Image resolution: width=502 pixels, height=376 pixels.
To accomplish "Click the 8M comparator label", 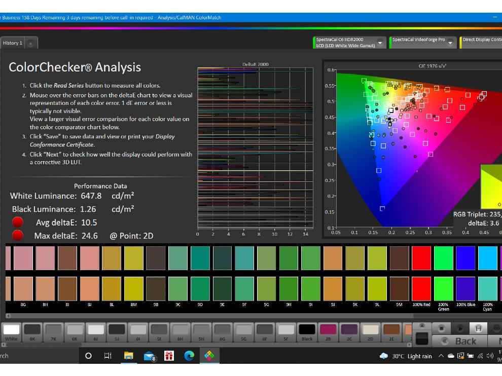I will 133,305.
